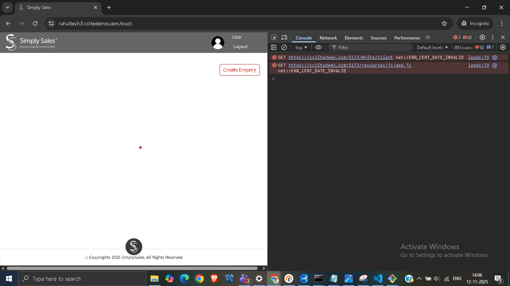Expand more DevTools tabs chevron
Screen dimensions: 510x286
coord(428,38)
